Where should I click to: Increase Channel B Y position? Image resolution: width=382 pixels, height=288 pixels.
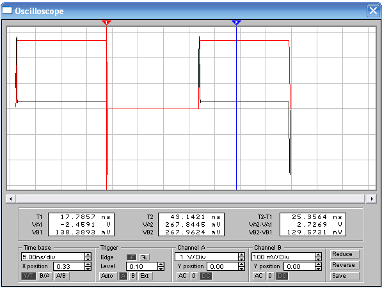point(318,264)
